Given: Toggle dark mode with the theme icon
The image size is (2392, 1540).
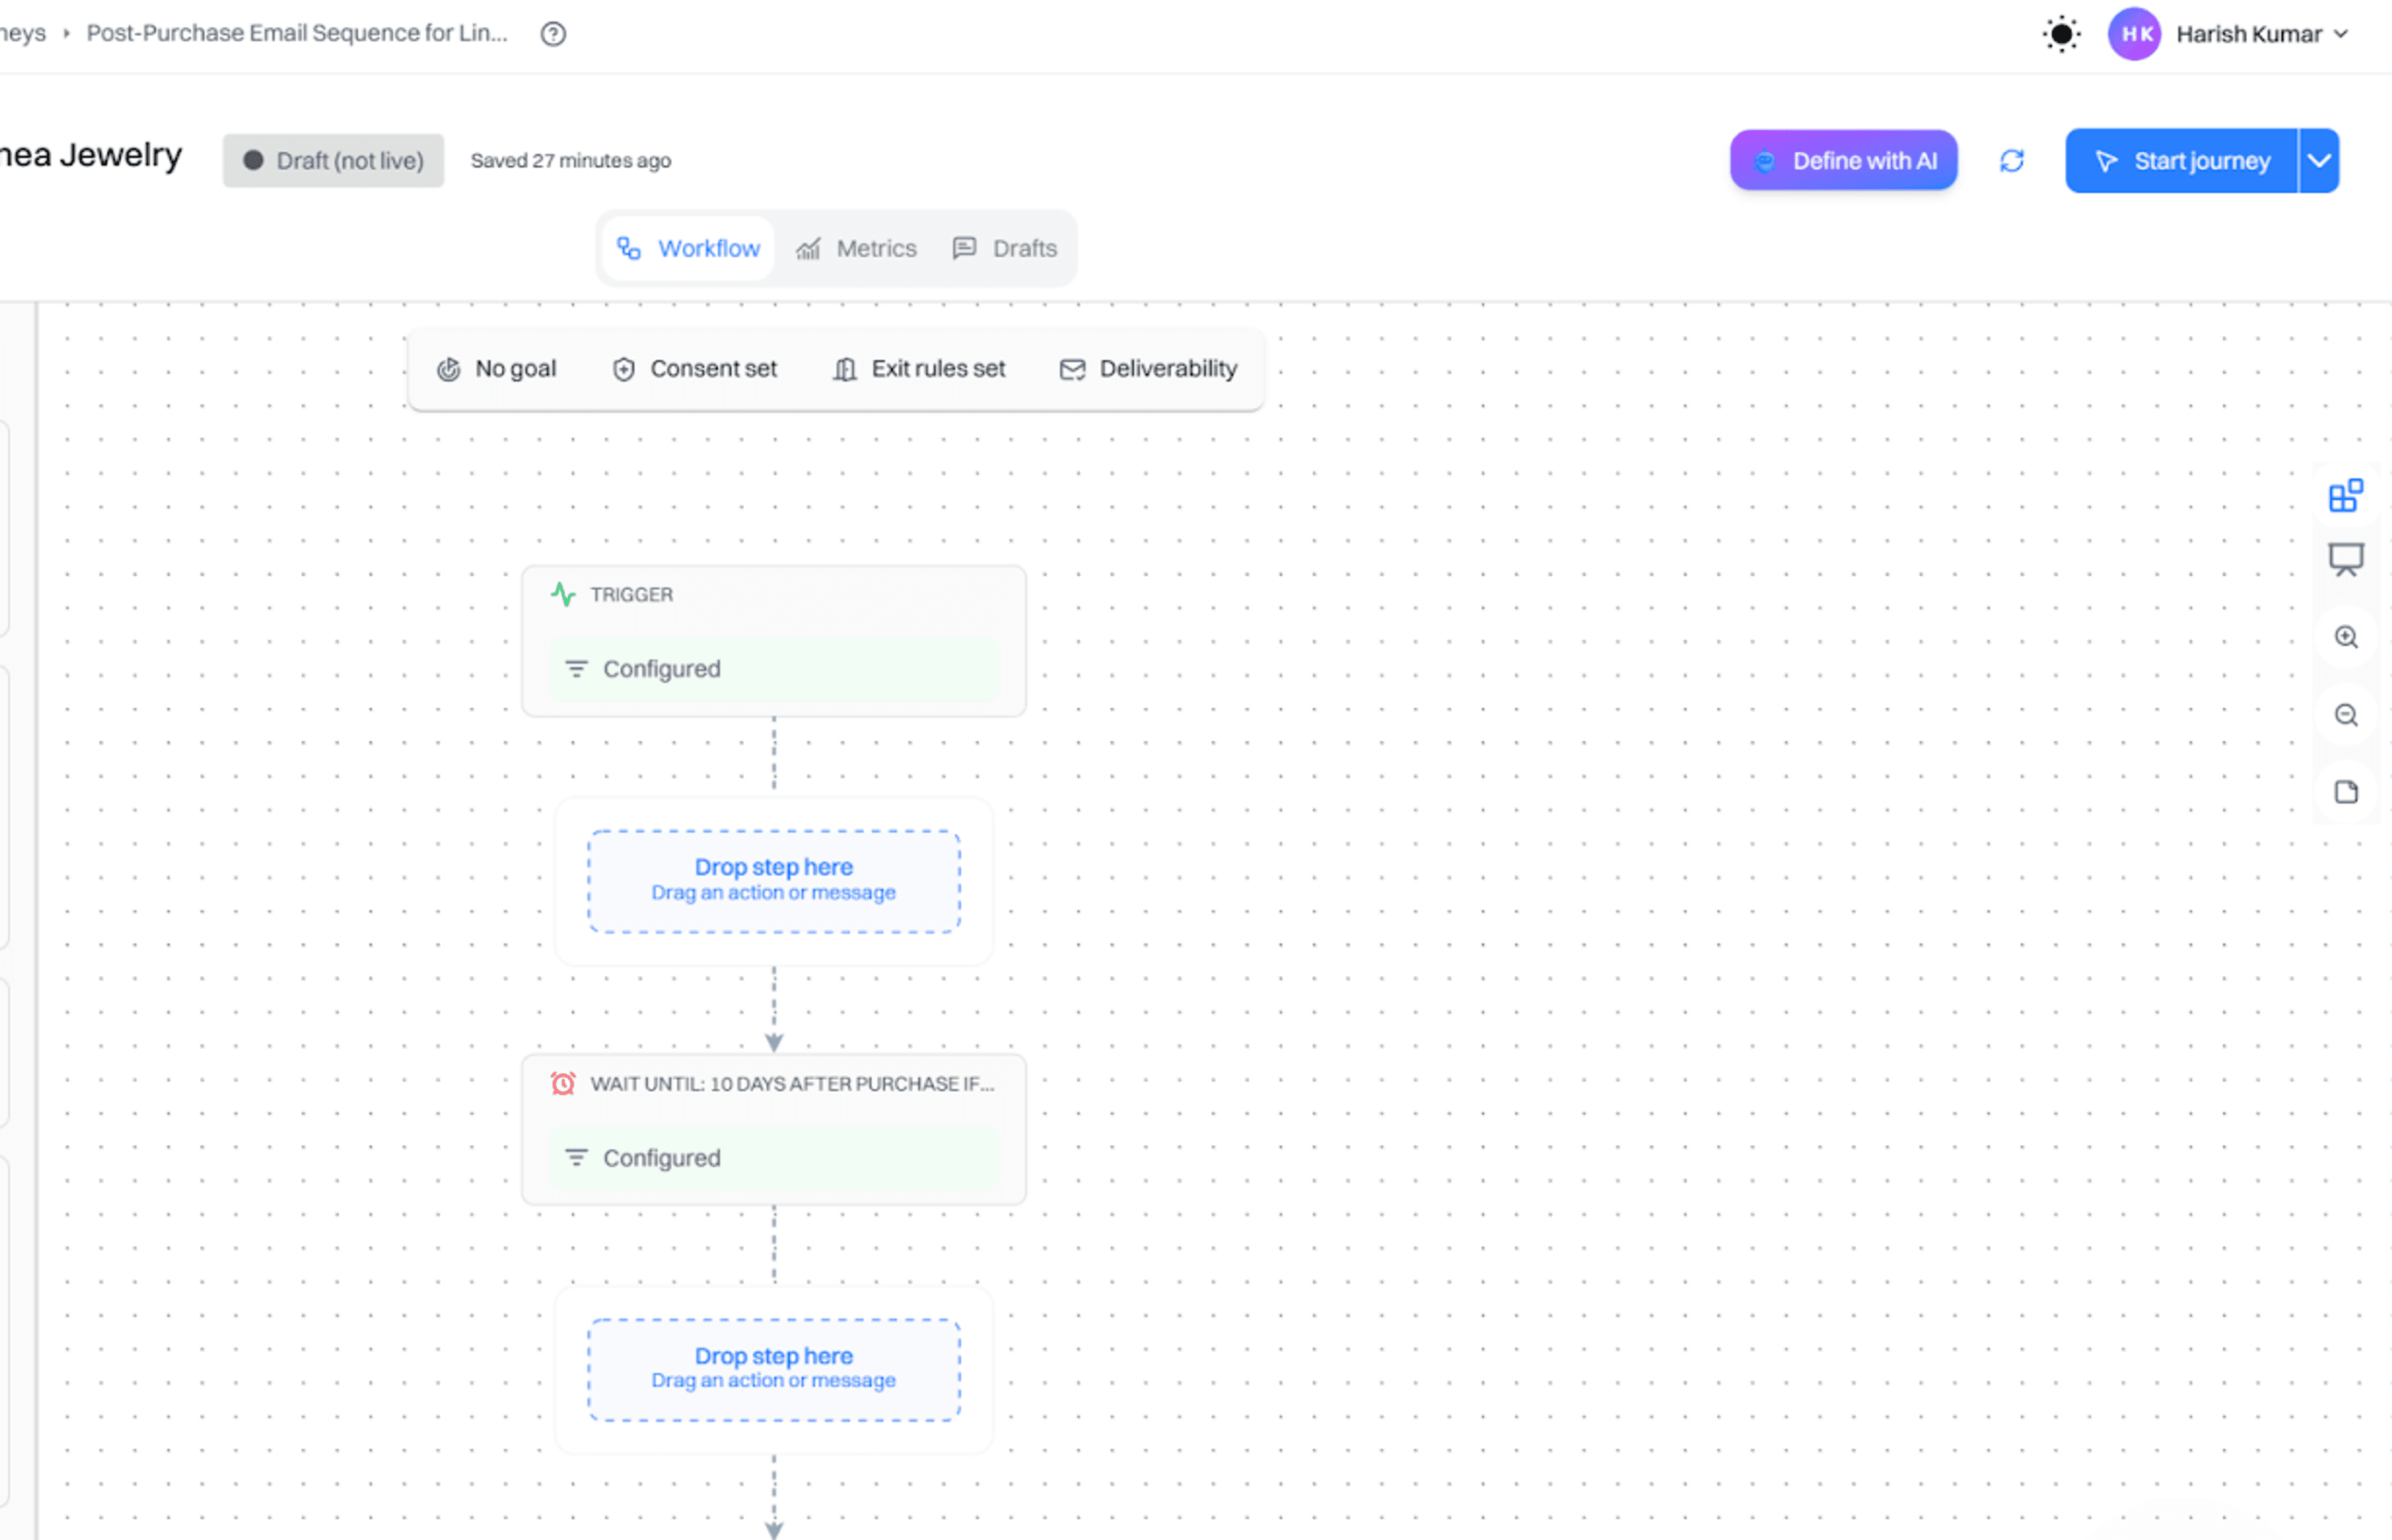Looking at the screenshot, I should tap(2061, 34).
